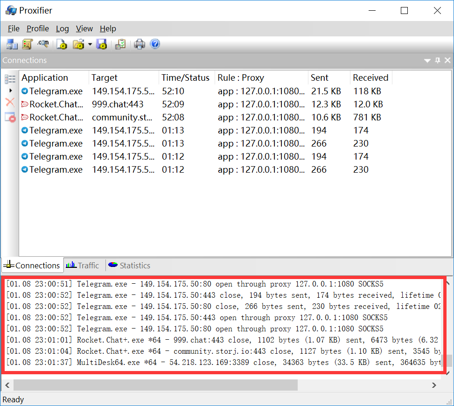This screenshot has width=454, height=406.
Task: Click the block application window icon in sidebar
Action: [x=10, y=117]
